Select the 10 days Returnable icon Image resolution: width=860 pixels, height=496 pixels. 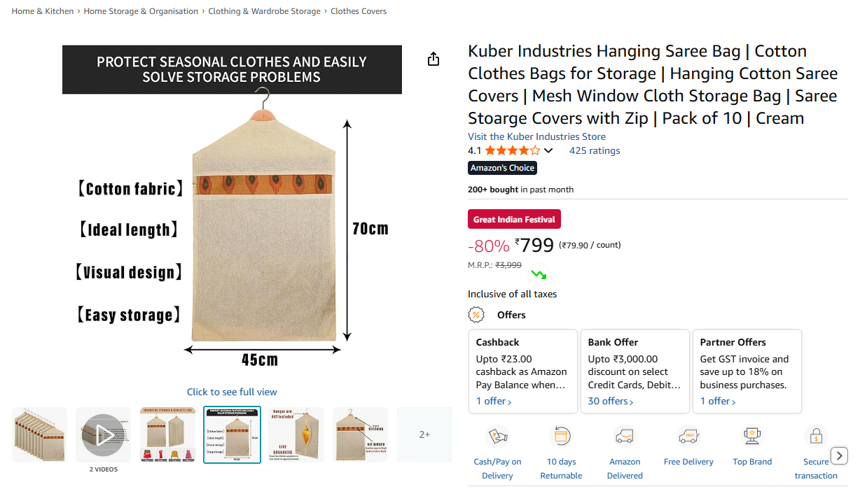pyautogui.click(x=561, y=436)
